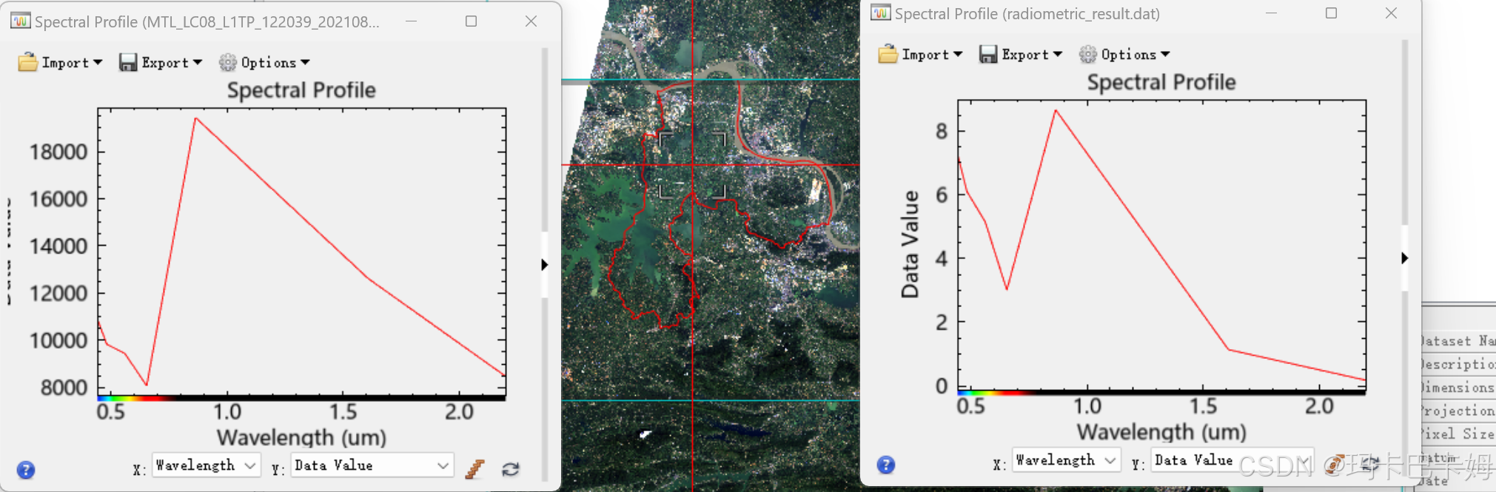1496x492 pixels.
Task: Click the Pixel Size row in metadata panel
Action: coord(1458,434)
